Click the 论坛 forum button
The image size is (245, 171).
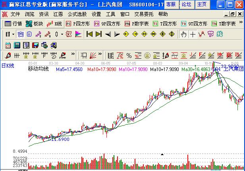[186, 4]
